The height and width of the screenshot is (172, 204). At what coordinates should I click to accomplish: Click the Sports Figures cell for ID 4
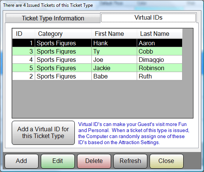[63, 60]
